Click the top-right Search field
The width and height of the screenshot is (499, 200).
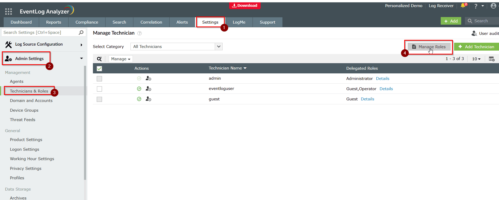coord(482,21)
